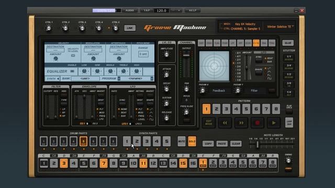
Task: Click the Sustain knob
Action: click(166, 103)
